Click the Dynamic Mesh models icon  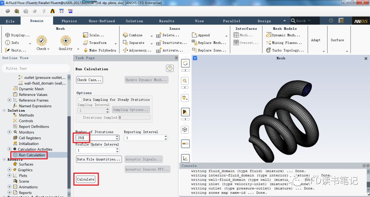[269, 35]
